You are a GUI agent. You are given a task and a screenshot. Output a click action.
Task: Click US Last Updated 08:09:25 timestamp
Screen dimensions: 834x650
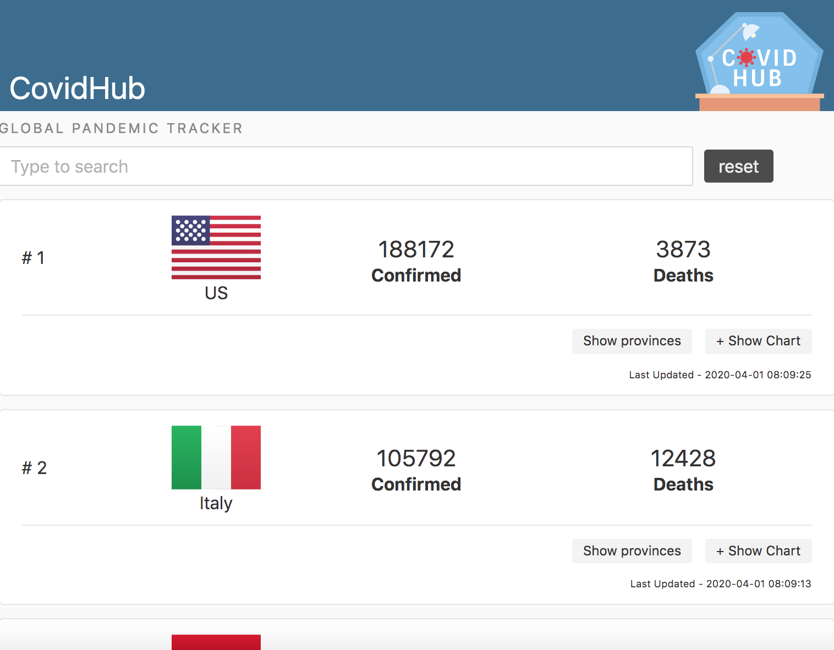pyautogui.click(x=720, y=375)
